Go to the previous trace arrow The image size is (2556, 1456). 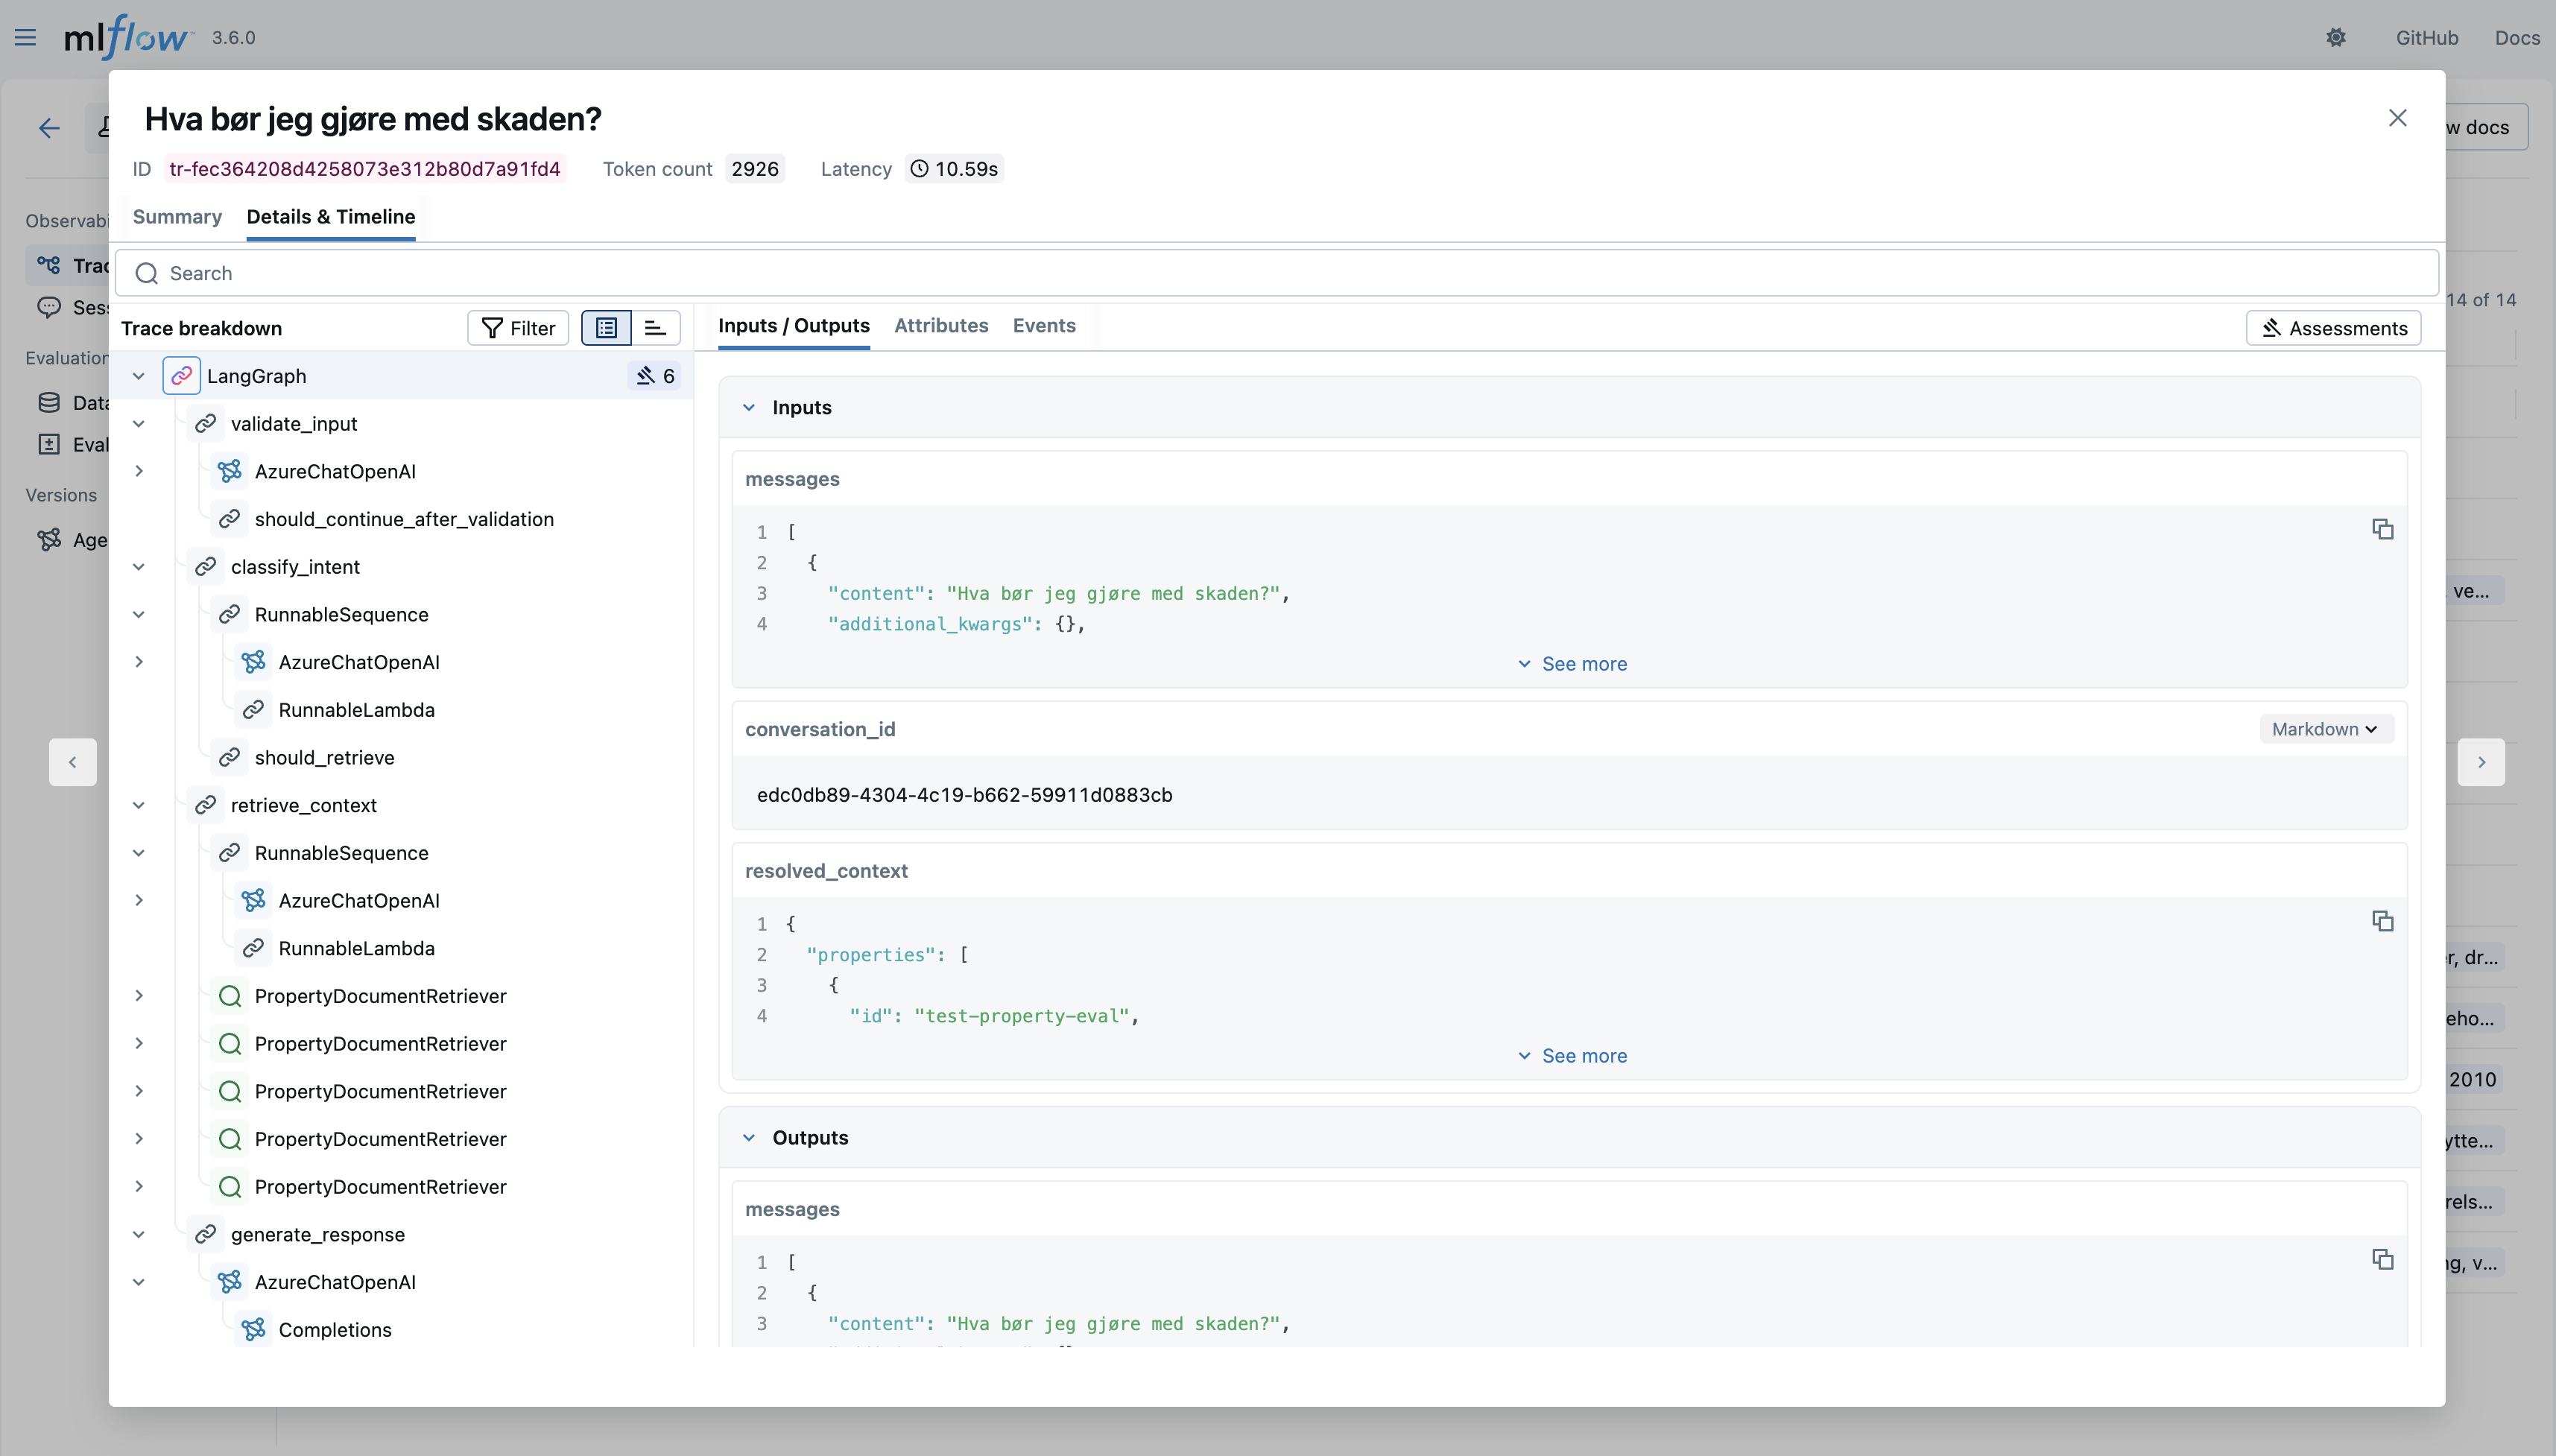(x=72, y=762)
